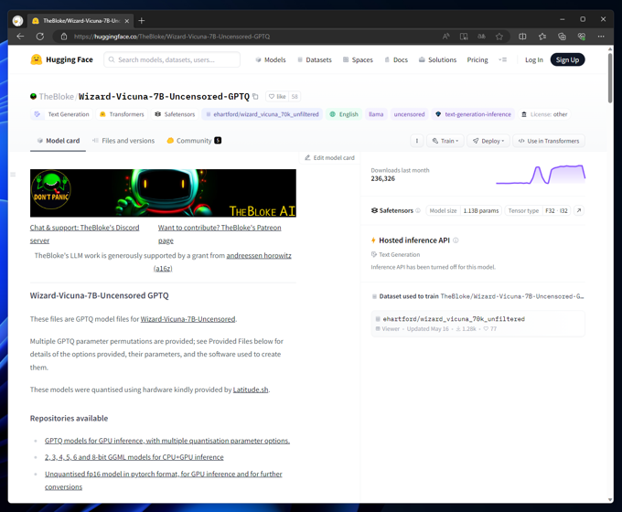
Task: Click the License: other tag
Action: tap(544, 114)
